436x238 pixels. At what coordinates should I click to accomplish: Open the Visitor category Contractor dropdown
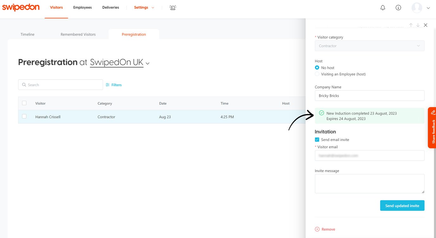[369, 46]
